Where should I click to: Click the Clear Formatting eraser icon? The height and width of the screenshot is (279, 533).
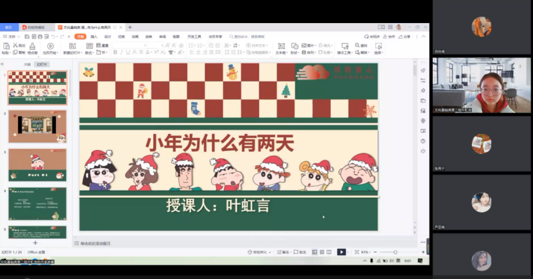[x=181, y=45]
